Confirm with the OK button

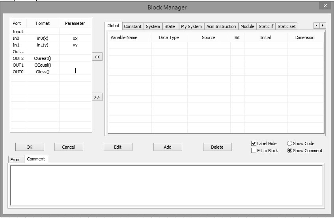coord(30,147)
